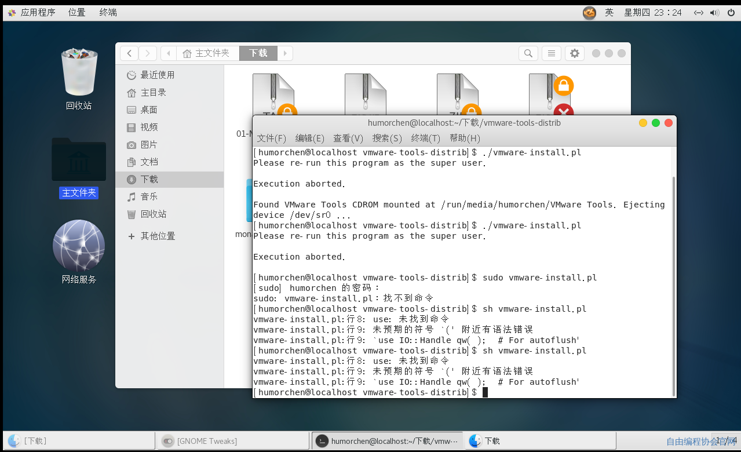Click 终端 in the top panel
This screenshot has width=741, height=452.
pos(108,12)
